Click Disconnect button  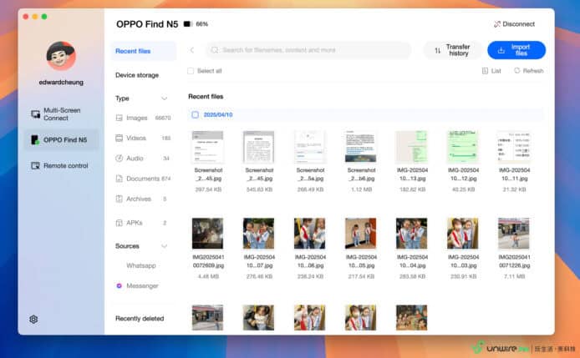click(x=514, y=24)
